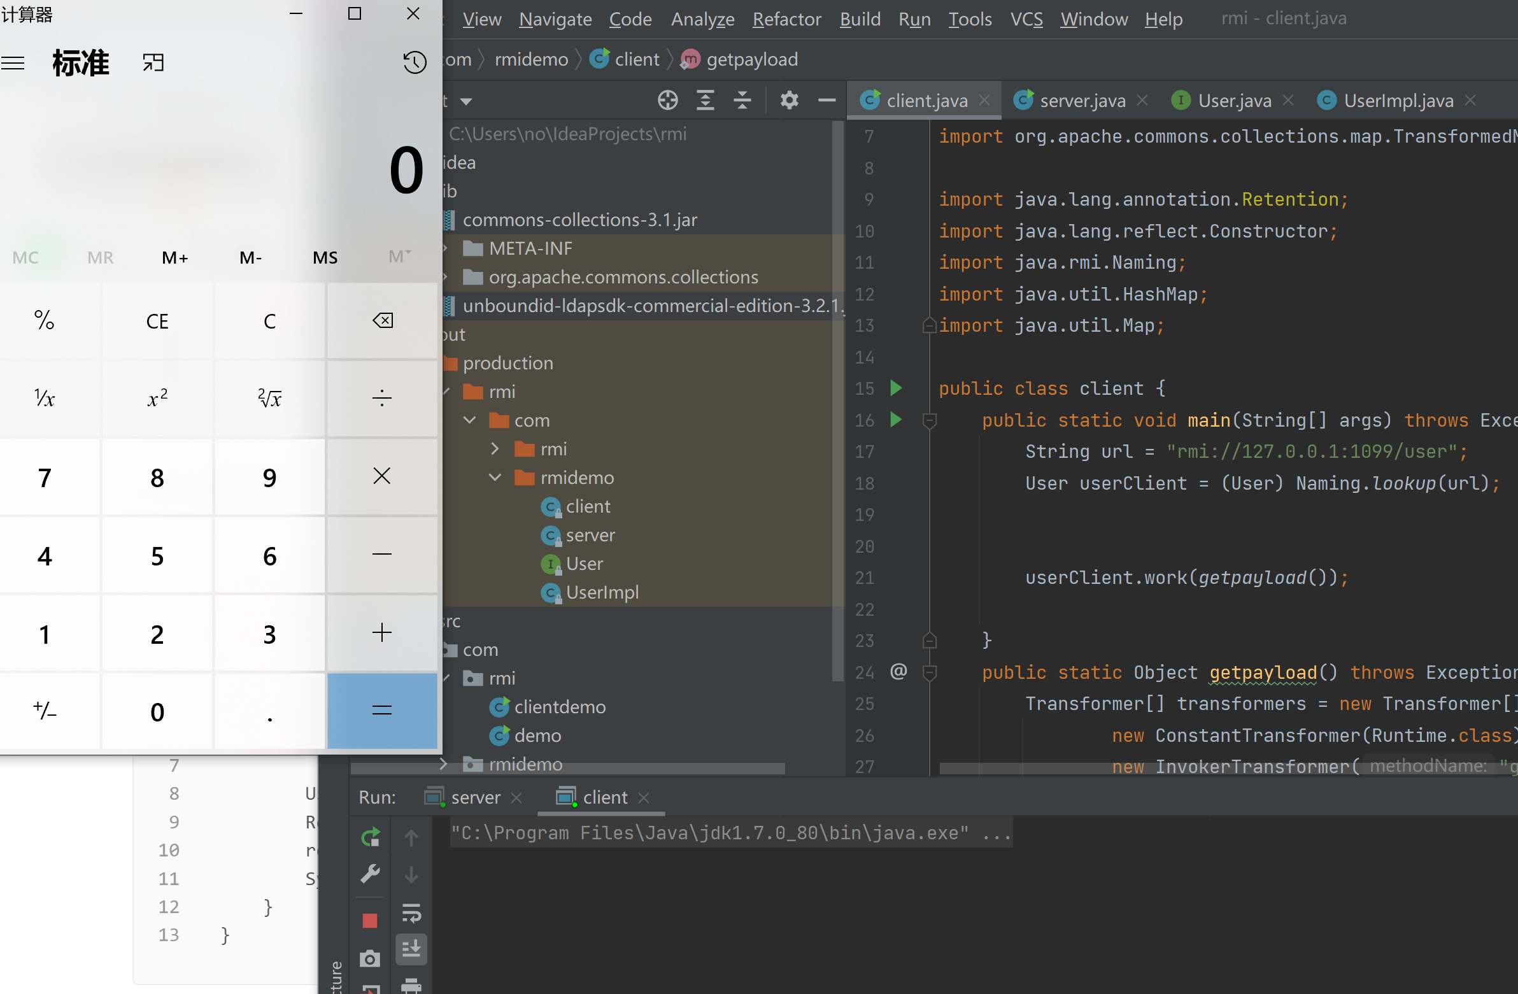Click the minus operator key
1518x994 pixels.
[382, 555]
